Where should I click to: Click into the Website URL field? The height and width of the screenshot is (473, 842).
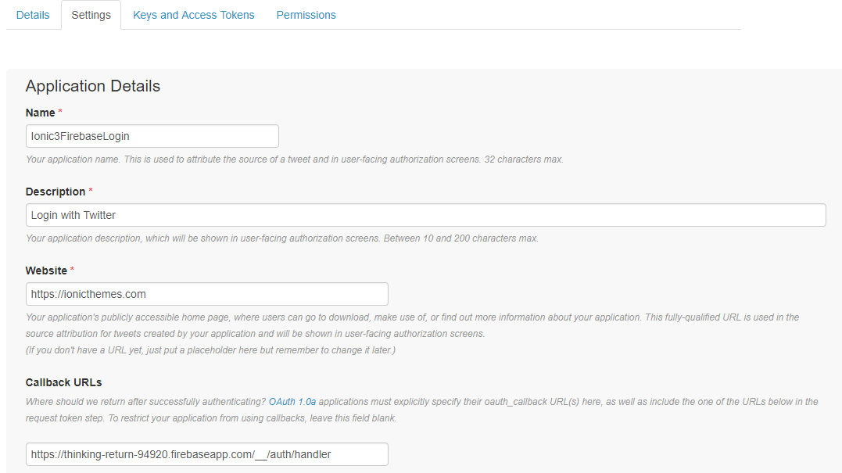(x=206, y=294)
